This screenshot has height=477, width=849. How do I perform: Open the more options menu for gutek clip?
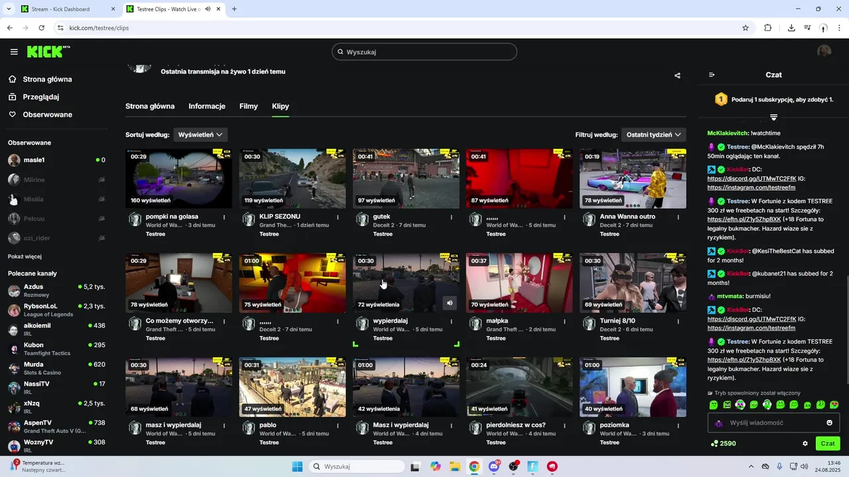[452, 217]
